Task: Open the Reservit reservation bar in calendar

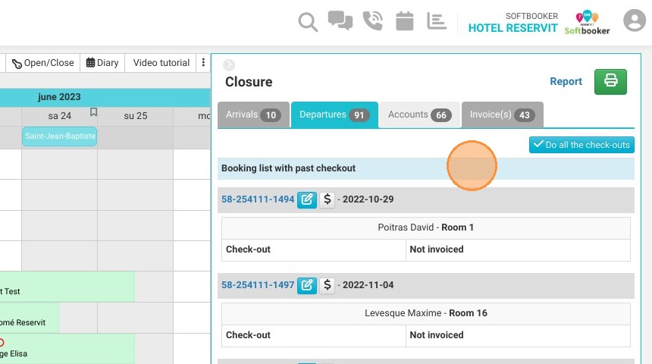Action: click(x=29, y=318)
